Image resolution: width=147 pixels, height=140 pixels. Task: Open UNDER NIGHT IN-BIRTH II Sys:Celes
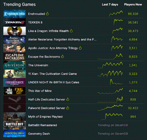(x=54, y=82)
